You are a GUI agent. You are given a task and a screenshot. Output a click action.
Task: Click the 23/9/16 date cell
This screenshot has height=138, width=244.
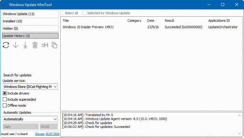pos(153,27)
